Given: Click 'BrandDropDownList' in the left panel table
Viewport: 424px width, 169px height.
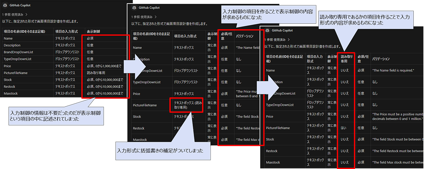Looking at the screenshot, I should [17, 52].
